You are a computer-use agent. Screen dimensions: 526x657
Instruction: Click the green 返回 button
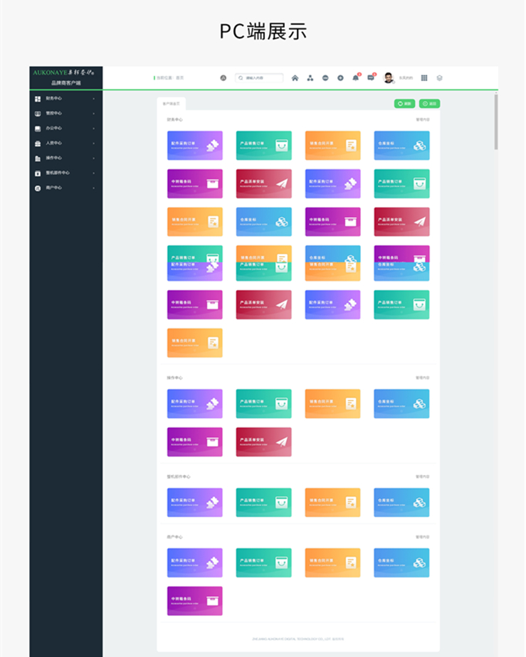(429, 104)
